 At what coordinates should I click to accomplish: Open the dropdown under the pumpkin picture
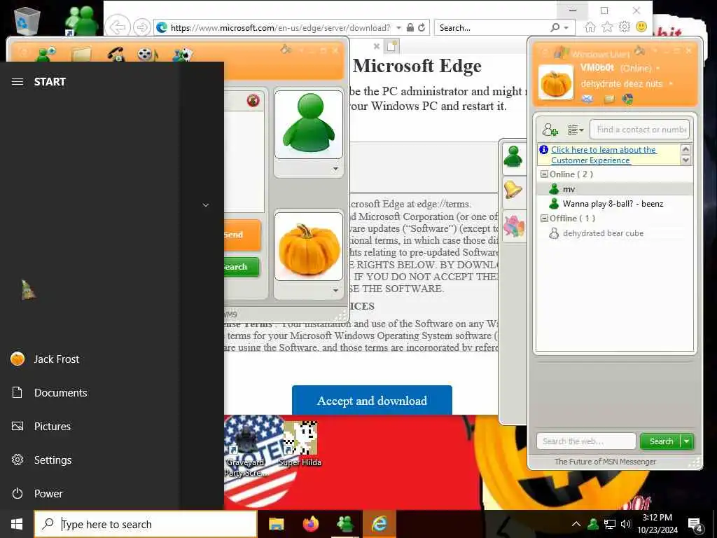[x=335, y=291]
